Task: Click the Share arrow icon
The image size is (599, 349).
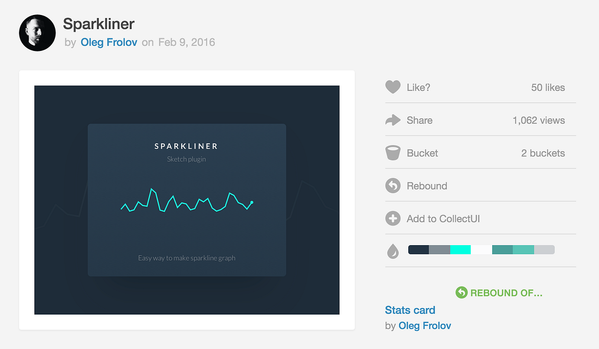Action: [x=393, y=120]
